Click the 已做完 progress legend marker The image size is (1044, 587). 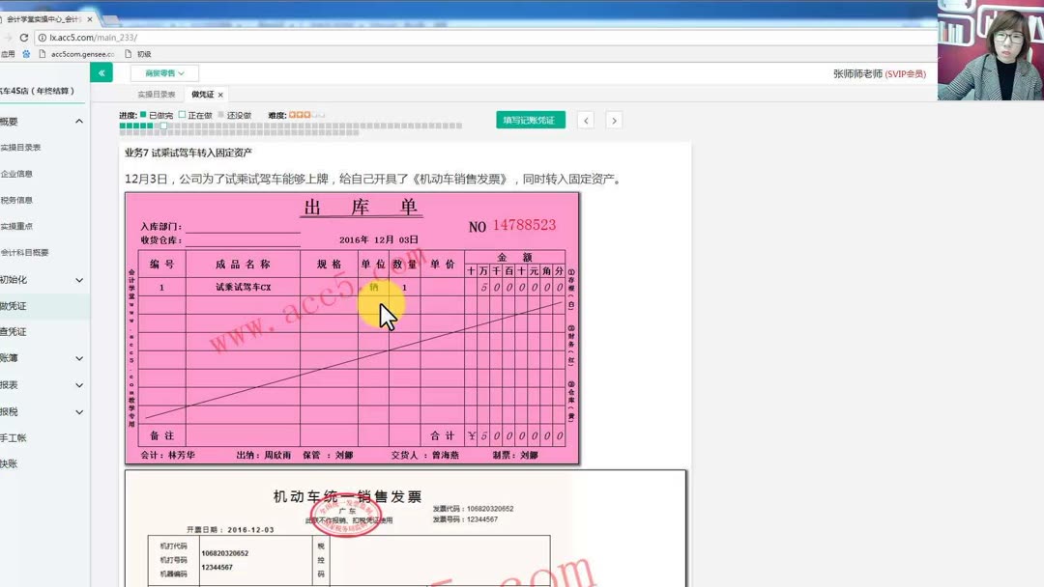click(x=144, y=113)
